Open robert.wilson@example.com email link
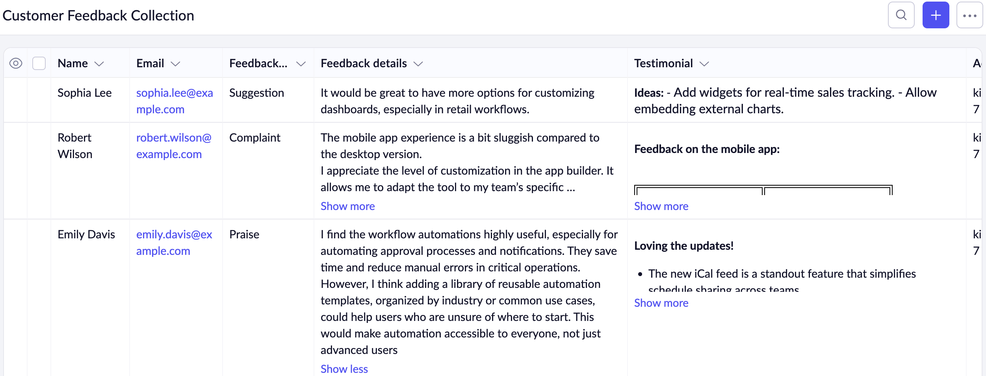Viewport: 986px width, 376px height. [x=174, y=146]
